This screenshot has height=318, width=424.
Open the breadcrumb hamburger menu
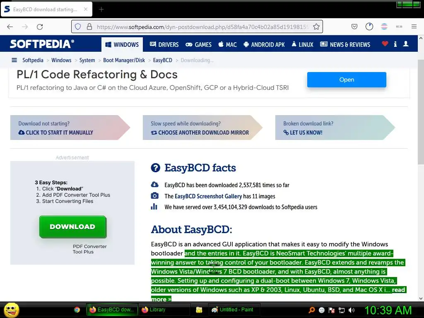point(14,60)
